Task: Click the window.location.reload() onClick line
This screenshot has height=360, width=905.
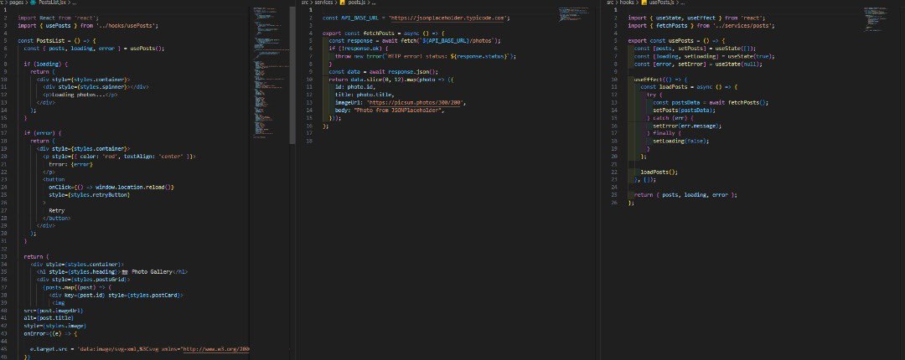Action: (111, 188)
